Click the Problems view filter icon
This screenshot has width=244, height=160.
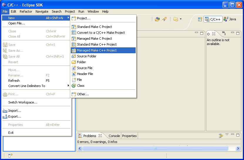coord(221,135)
